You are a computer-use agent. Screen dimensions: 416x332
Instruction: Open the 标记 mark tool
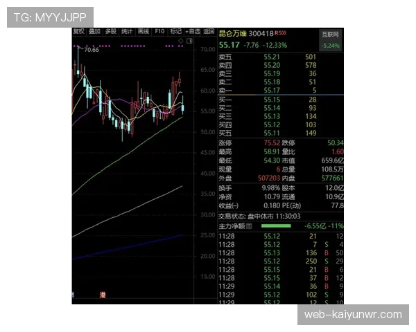(176, 31)
